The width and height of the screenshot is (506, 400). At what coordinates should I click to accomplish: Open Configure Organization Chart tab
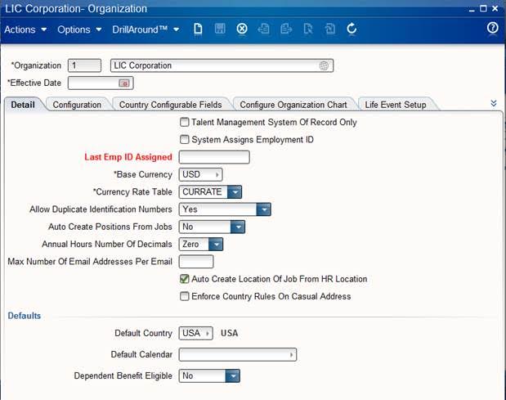pos(293,105)
